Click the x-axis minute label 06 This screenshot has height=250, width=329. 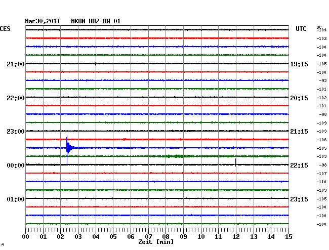click(x=131, y=237)
